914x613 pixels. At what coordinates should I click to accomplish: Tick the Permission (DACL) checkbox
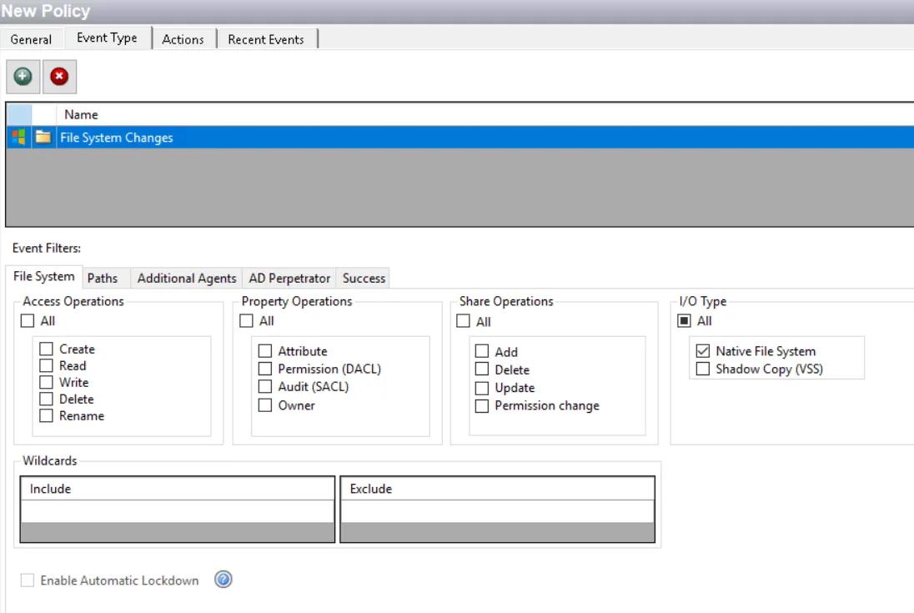tap(265, 369)
